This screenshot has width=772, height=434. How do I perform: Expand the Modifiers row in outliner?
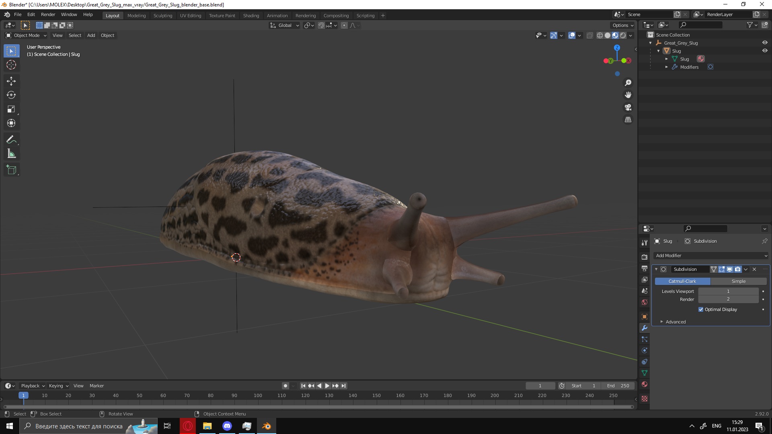coord(667,67)
